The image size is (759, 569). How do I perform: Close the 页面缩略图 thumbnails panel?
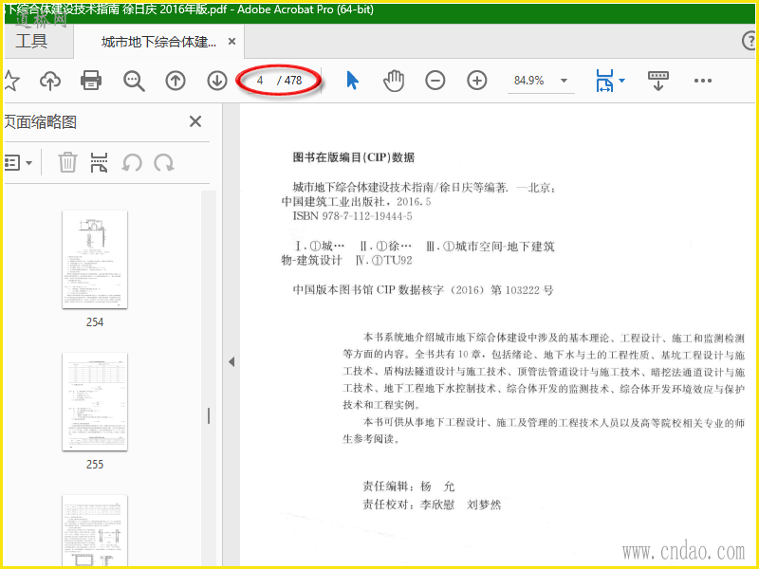[195, 121]
